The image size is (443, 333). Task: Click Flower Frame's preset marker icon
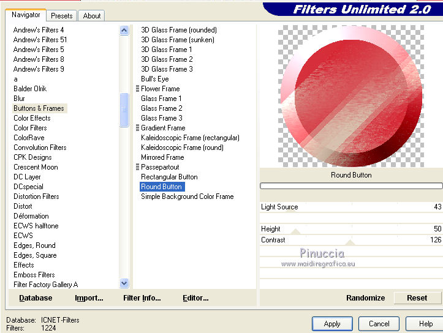[138, 89]
